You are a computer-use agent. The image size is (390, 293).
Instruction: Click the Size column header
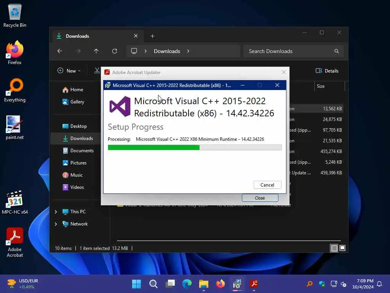329,86
